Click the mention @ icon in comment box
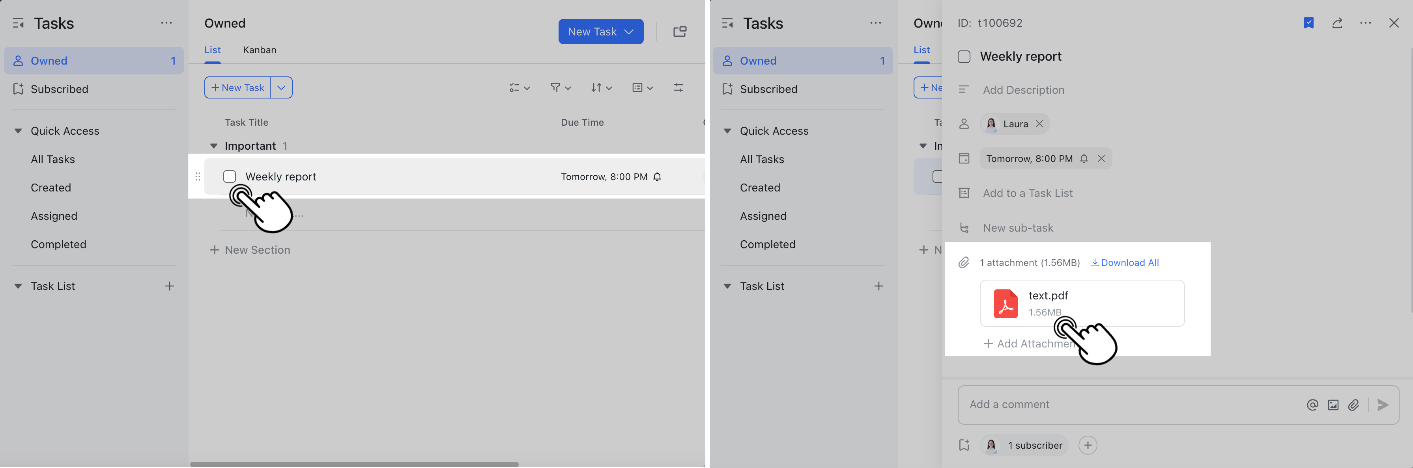Screen dimensions: 1413x468 tap(1312, 405)
